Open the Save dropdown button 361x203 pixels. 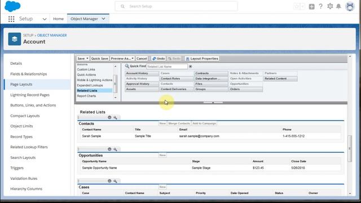(83, 59)
